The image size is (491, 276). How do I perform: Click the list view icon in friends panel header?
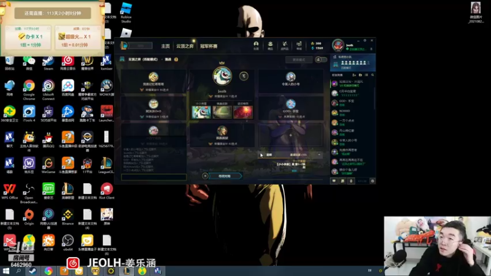click(x=366, y=75)
